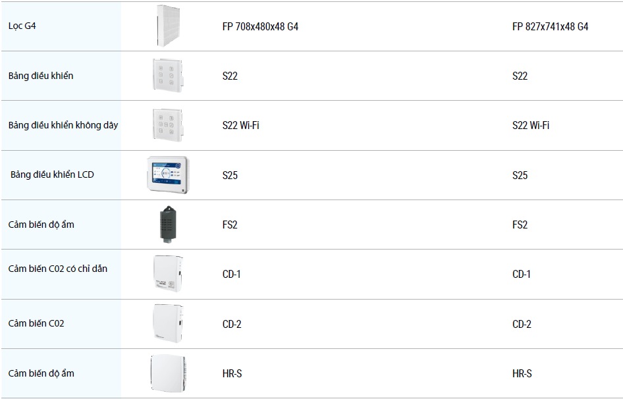
Task: Click S22 Wi-Fi text beside the panel image
Action: tap(240, 125)
